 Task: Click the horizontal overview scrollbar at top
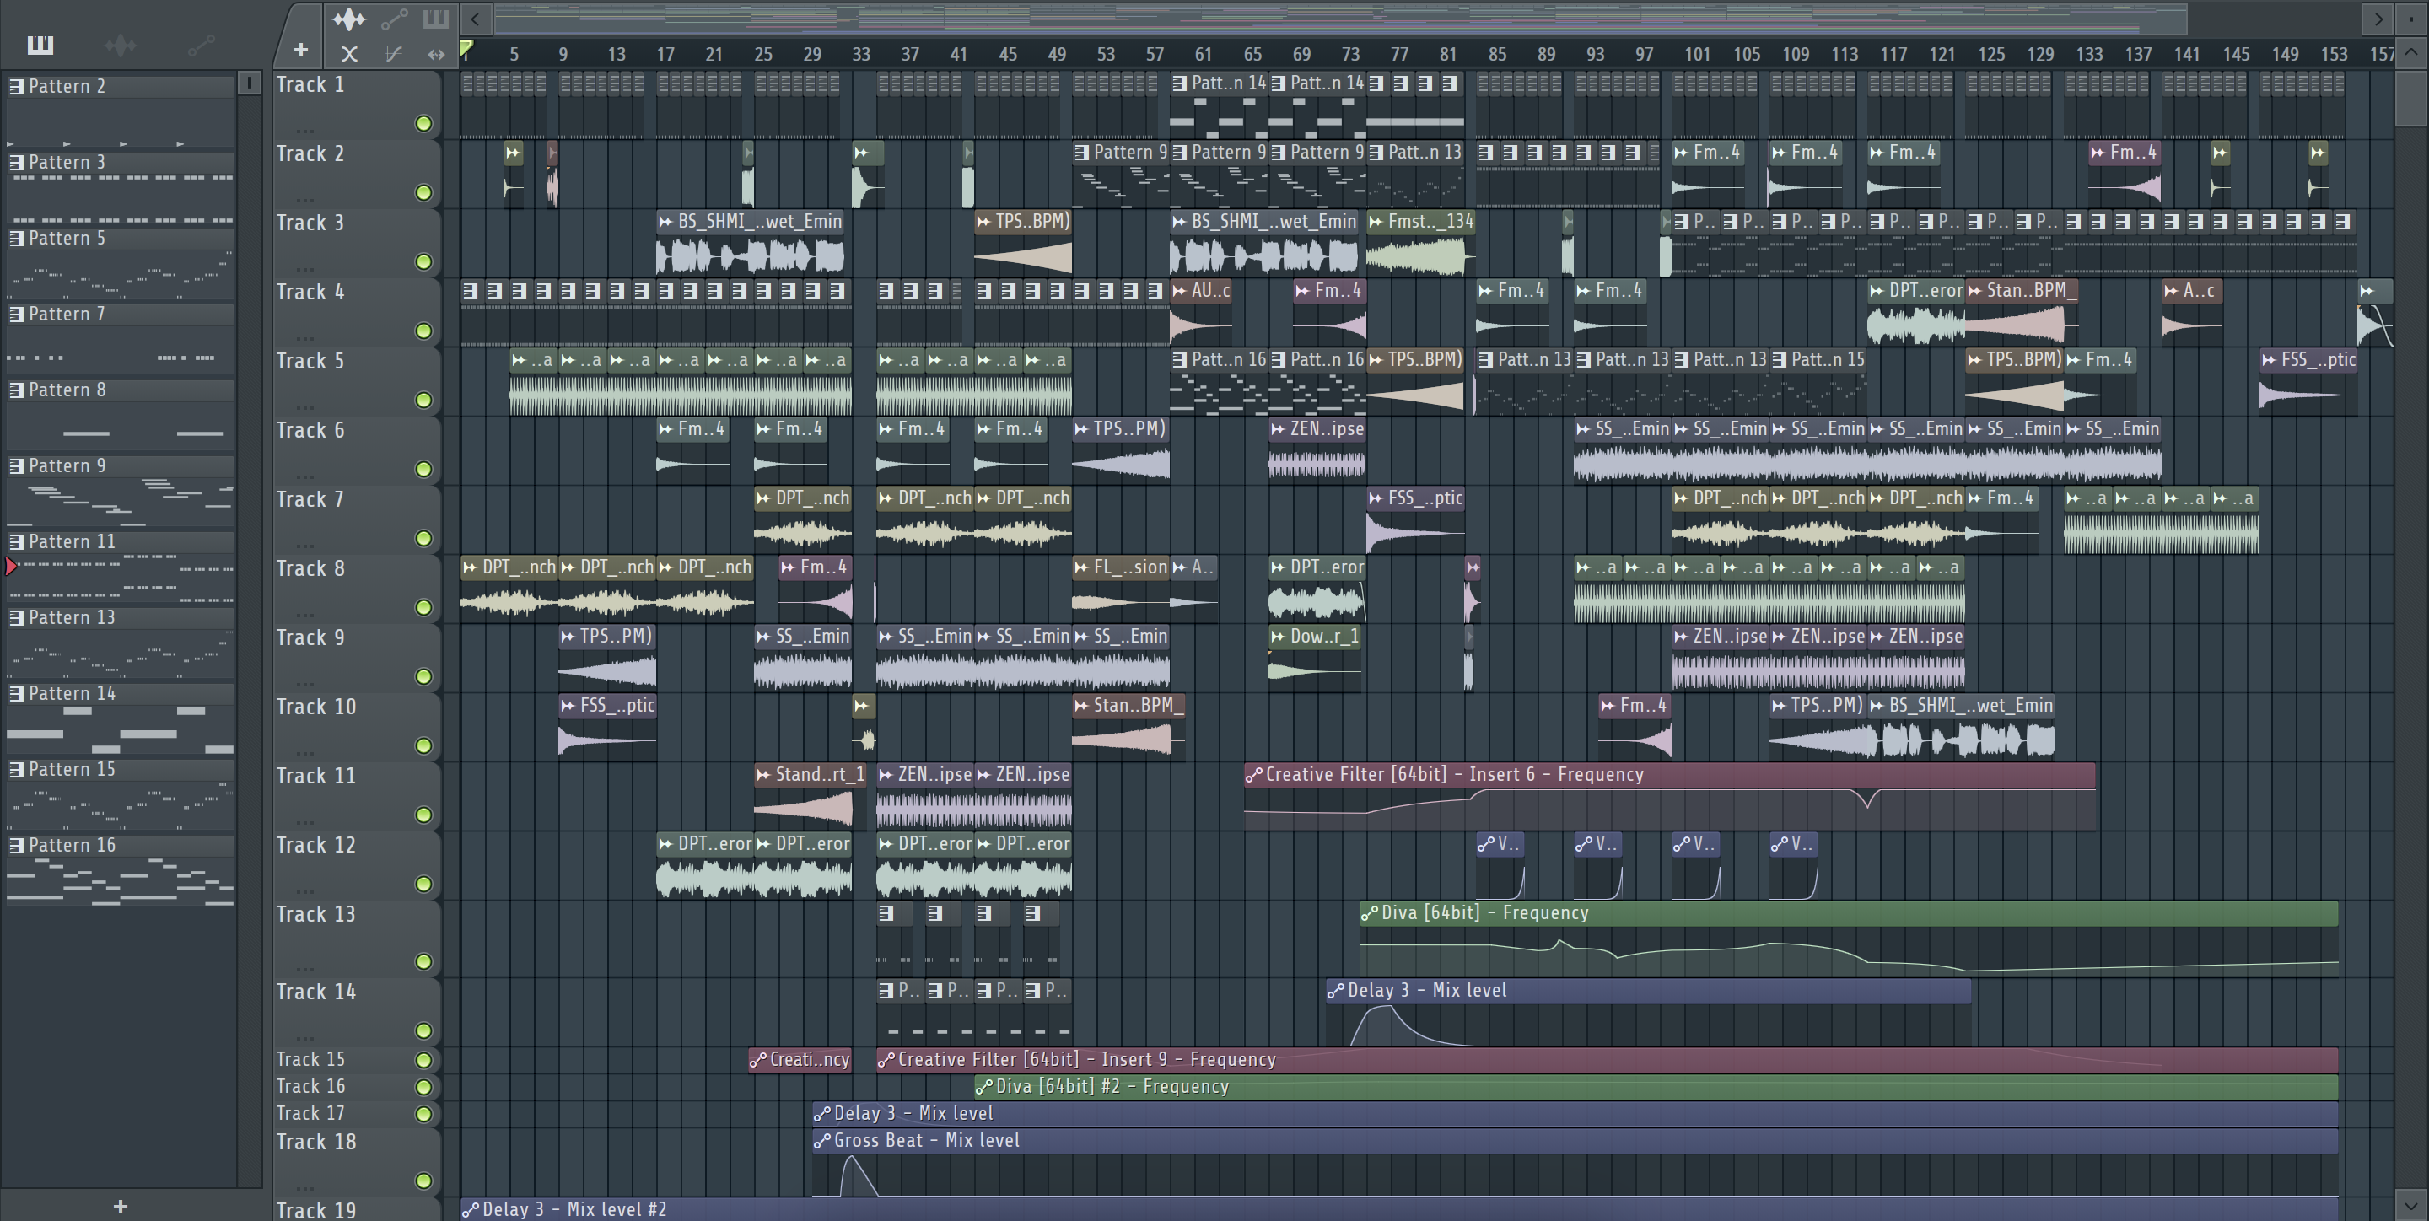pyautogui.click(x=1339, y=18)
